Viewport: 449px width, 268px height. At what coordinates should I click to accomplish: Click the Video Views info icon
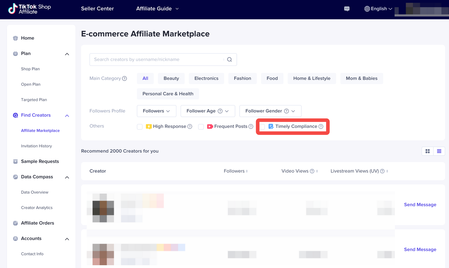click(312, 171)
